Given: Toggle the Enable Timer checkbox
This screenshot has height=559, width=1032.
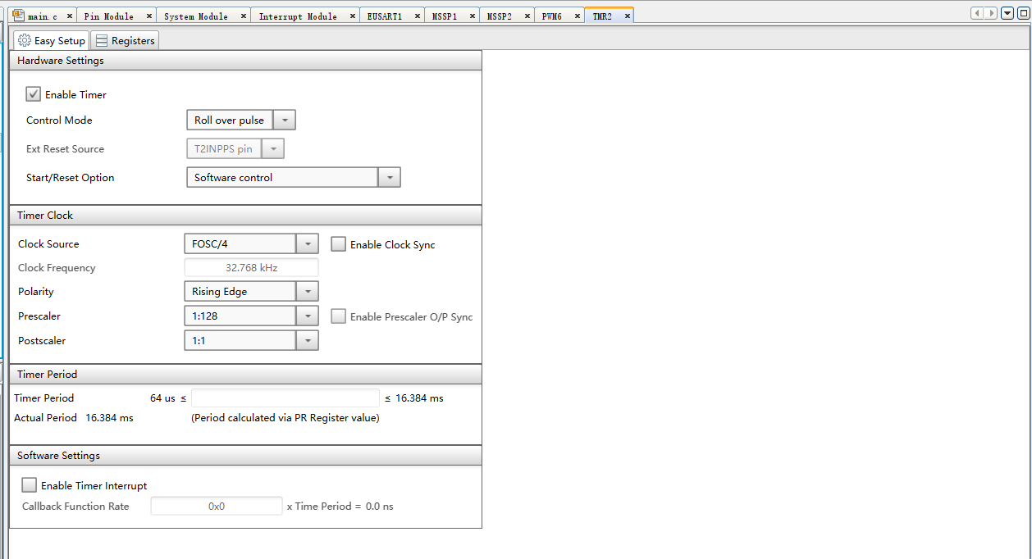Looking at the screenshot, I should pos(34,94).
